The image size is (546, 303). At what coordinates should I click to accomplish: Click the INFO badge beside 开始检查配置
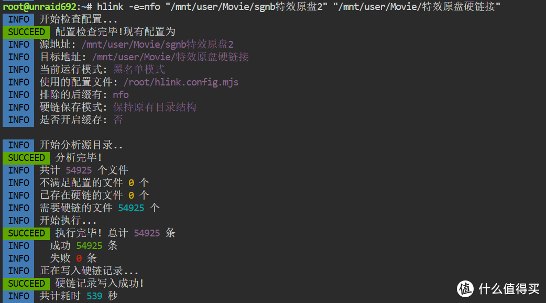pyautogui.click(x=19, y=19)
